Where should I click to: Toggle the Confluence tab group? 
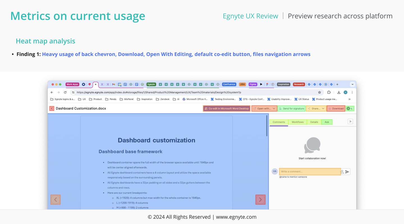click(x=229, y=84)
